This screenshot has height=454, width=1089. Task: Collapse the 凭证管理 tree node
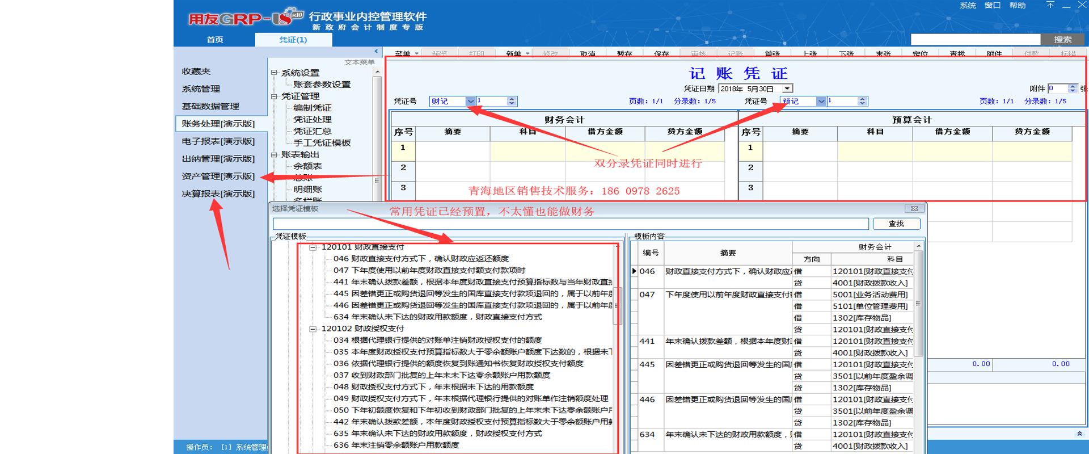(x=274, y=96)
